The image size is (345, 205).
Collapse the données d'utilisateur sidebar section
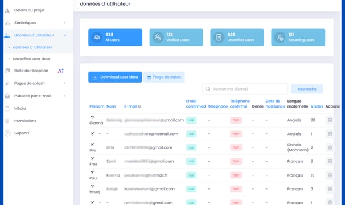[x=65, y=35]
